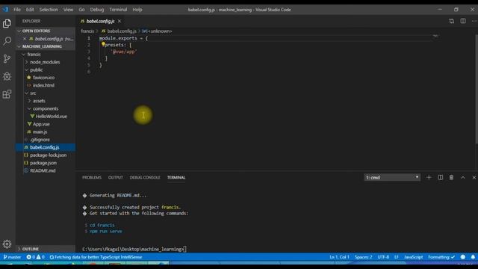Image resolution: width=478 pixels, height=269 pixels.
Task: Switch to the Problems panel tab
Action: [x=92, y=177]
